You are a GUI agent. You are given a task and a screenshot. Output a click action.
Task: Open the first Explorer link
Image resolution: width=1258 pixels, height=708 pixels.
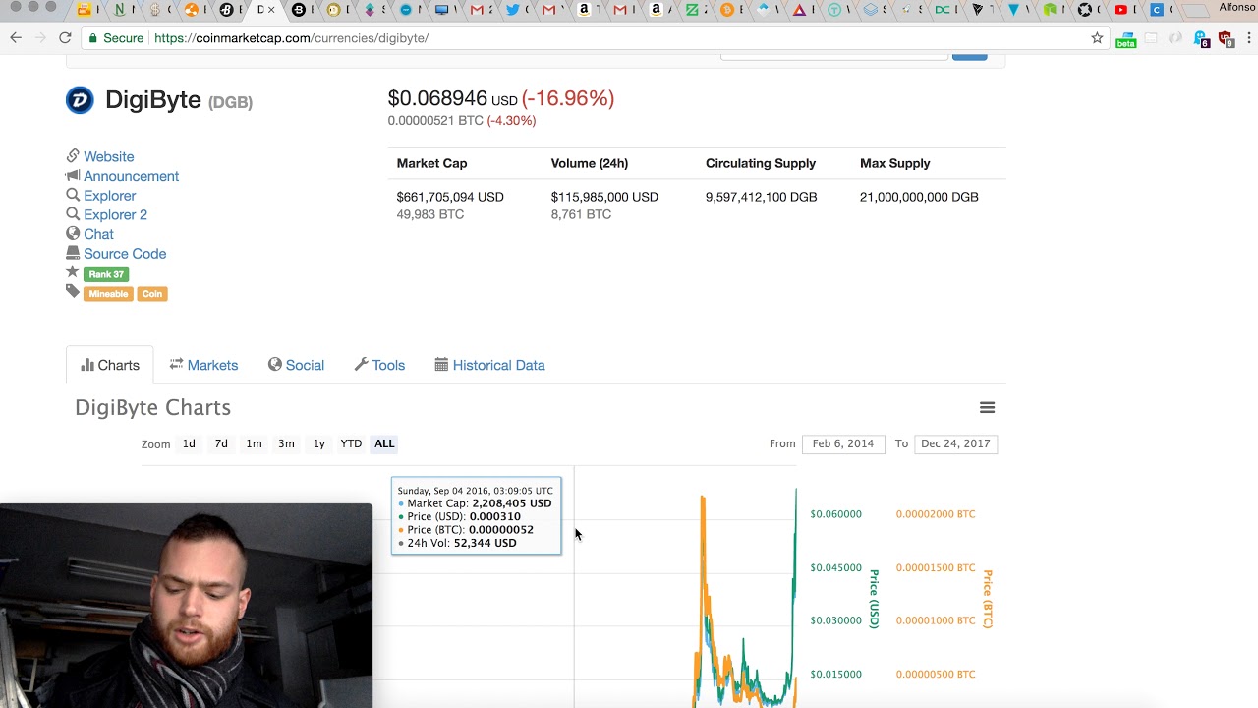(x=109, y=196)
